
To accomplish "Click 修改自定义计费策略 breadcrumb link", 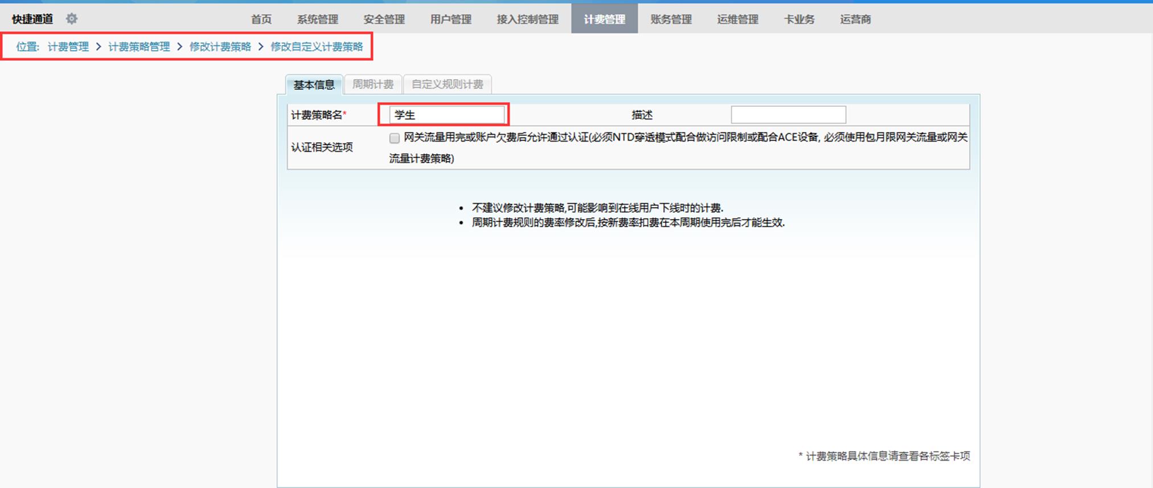I will pyautogui.click(x=317, y=47).
